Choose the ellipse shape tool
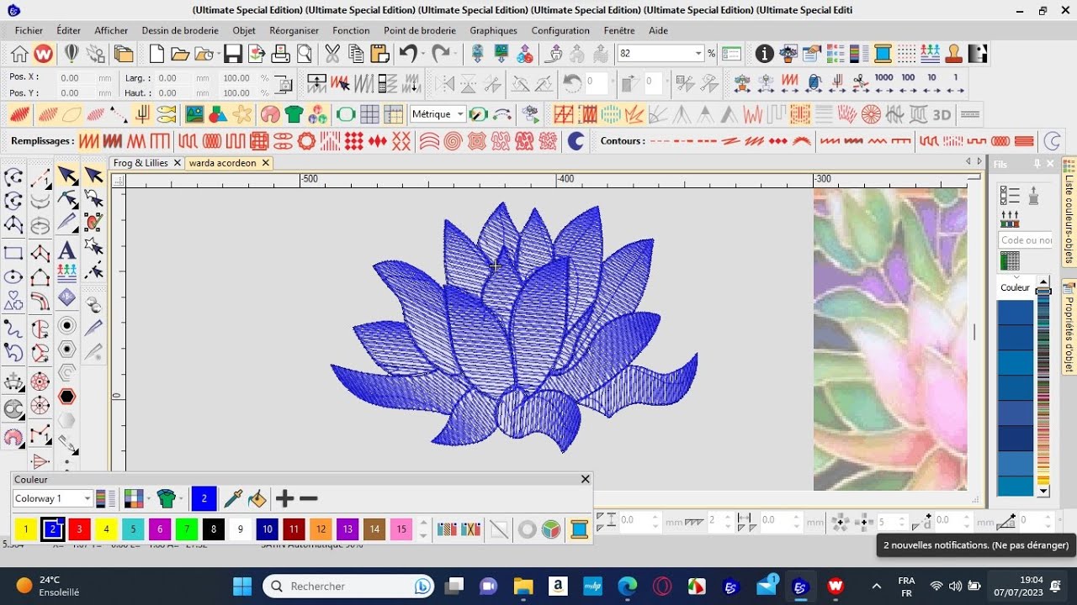1077x605 pixels. [x=13, y=276]
